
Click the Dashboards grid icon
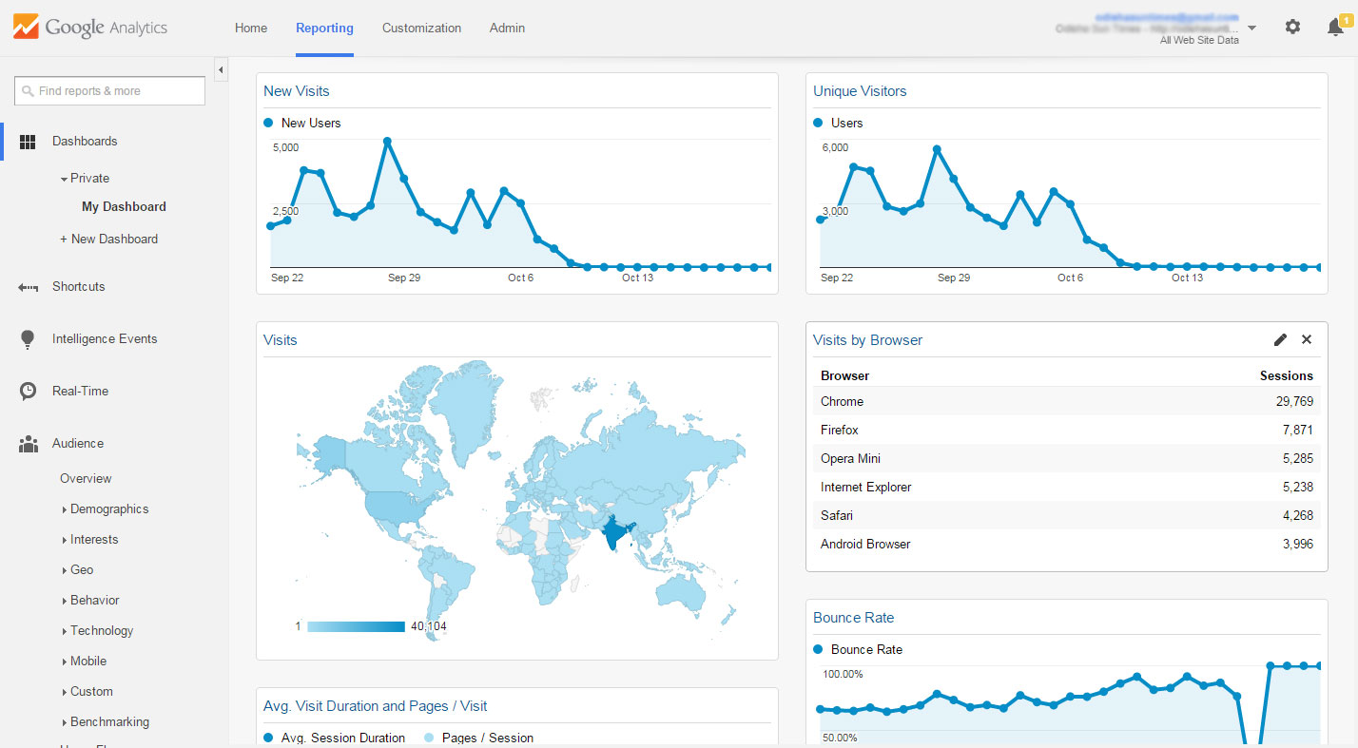tap(28, 142)
